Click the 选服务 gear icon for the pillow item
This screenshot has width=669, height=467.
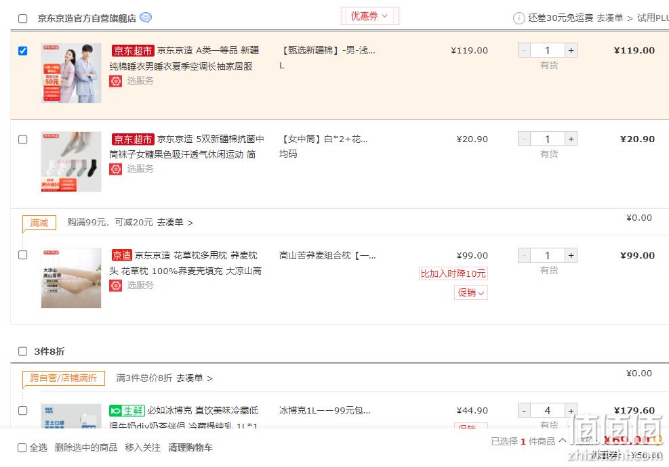coord(115,286)
